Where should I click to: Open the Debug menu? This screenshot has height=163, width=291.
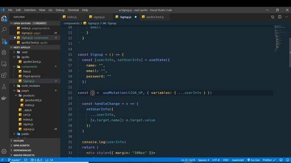[60, 10]
